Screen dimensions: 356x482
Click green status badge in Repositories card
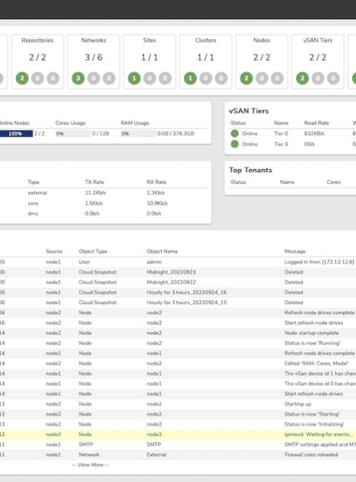(x=22, y=79)
